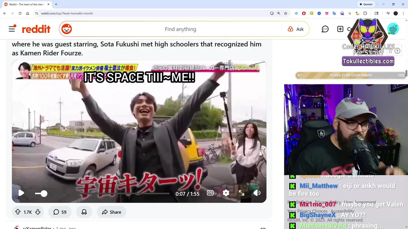This screenshot has height=229, width=408.
Task: Downvote the post with 1.7K votes
Action: tap(38, 212)
